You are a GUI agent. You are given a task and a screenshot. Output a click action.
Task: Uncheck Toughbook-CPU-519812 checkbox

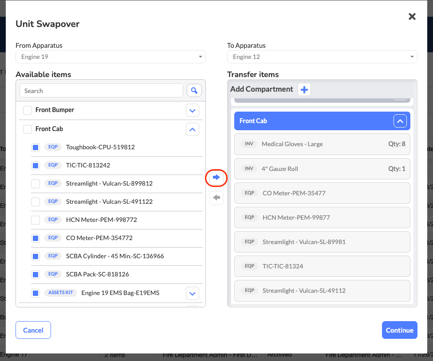coord(35,148)
